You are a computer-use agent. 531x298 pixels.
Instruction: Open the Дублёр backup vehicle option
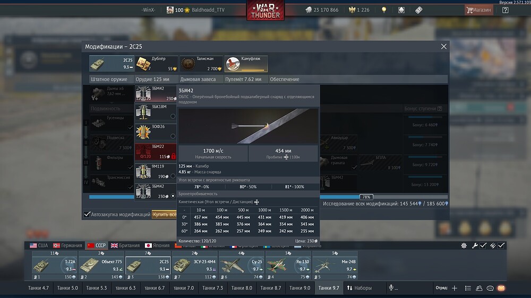(x=156, y=64)
